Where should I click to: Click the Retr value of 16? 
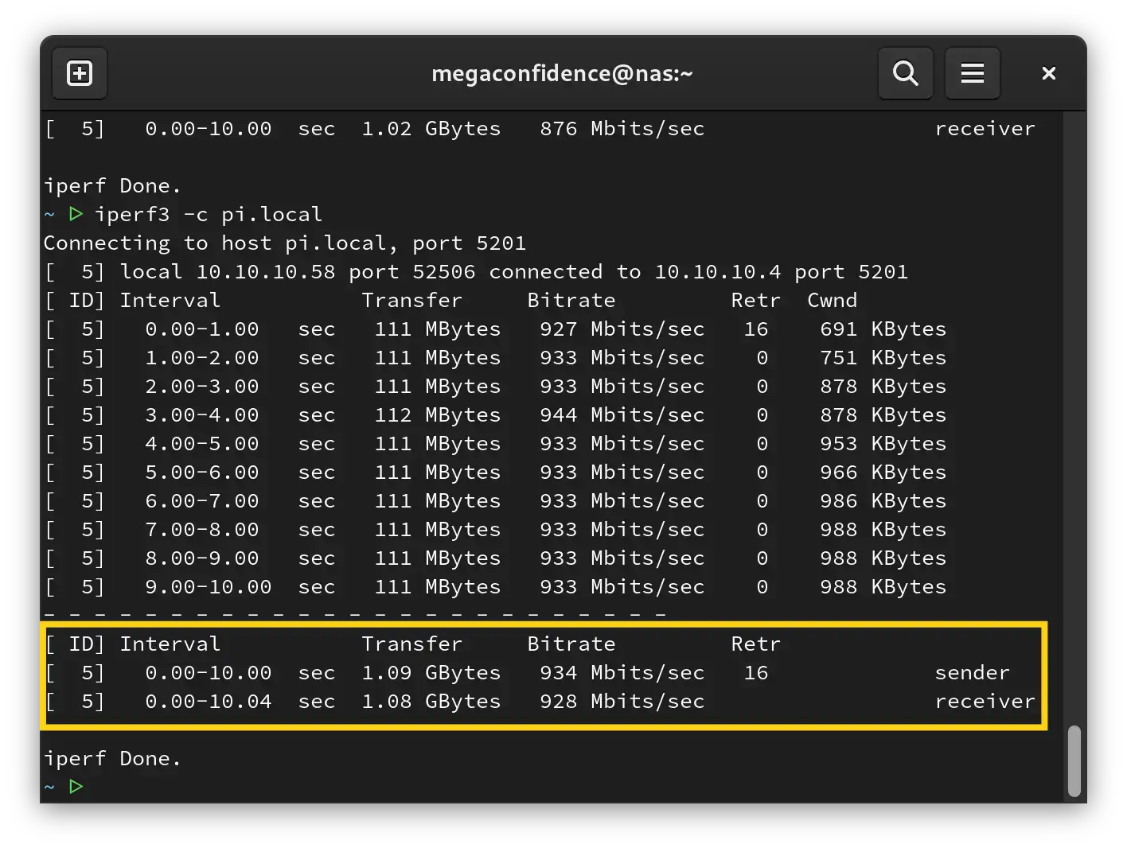click(756, 672)
